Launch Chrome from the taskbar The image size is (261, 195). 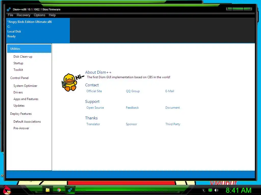point(59,190)
